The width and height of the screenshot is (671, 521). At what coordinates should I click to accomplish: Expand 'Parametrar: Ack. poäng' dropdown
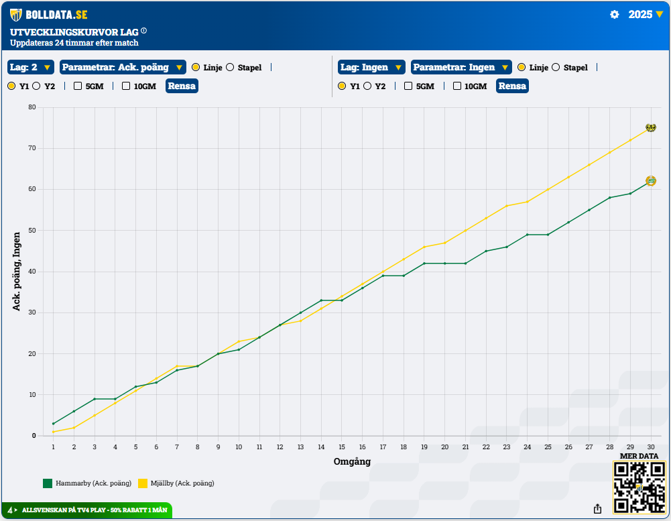click(x=123, y=67)
